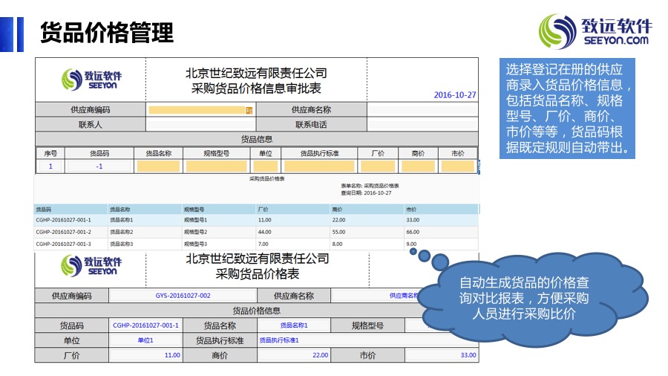Image resolution: width=668 pixels, height=376 pixels.
Task: Click the product name value 货品名称1 in the lower form
Action: [294, 325]
